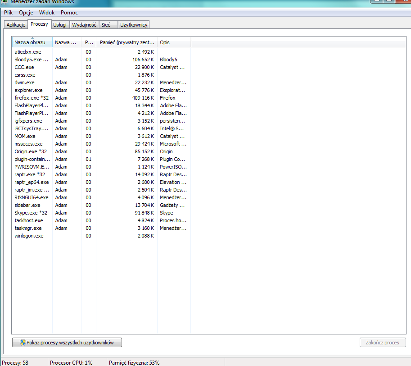Click Procesy: 58 in status bar
The image size is (411, 366).
tap(15, 362)
